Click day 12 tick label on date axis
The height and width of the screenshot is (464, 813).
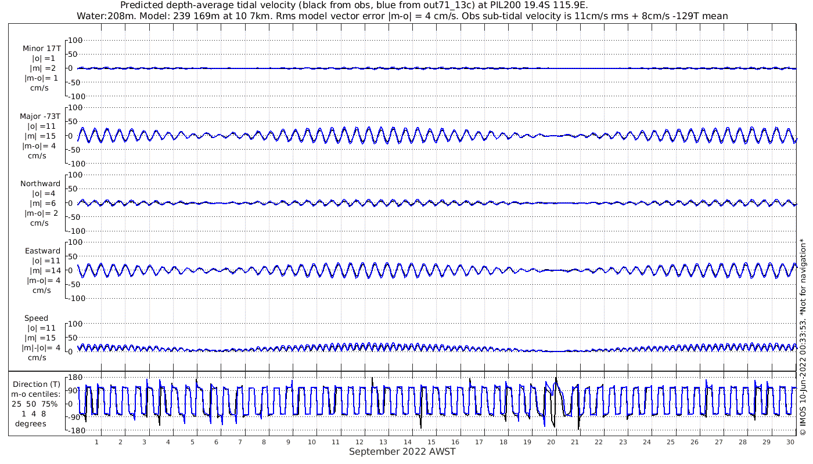[x=359, y=441]
